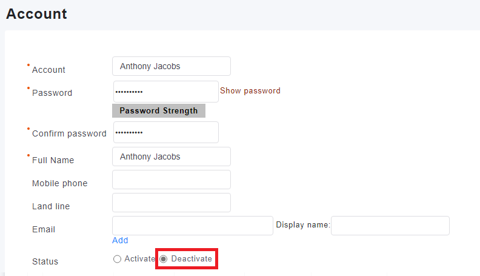This screenshot has height=276, width=480.
Task: Focus the Display name text field
Action: [390, 226]
